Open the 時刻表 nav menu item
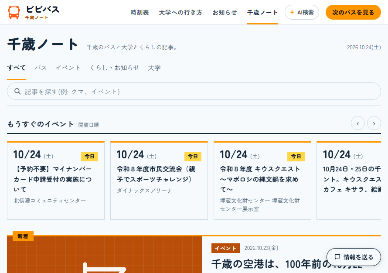 point(140,12)
